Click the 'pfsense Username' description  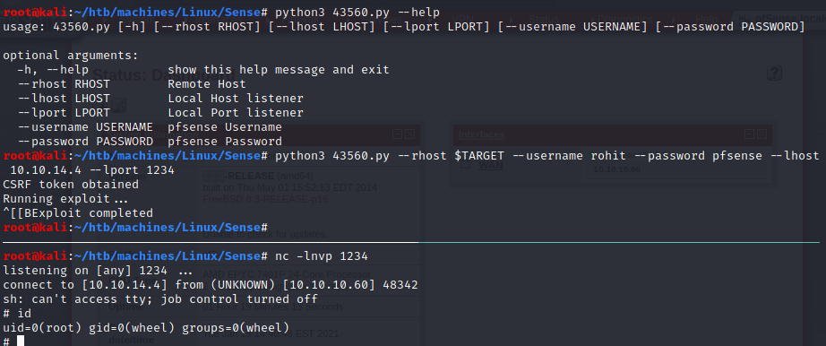pos(225,127)
